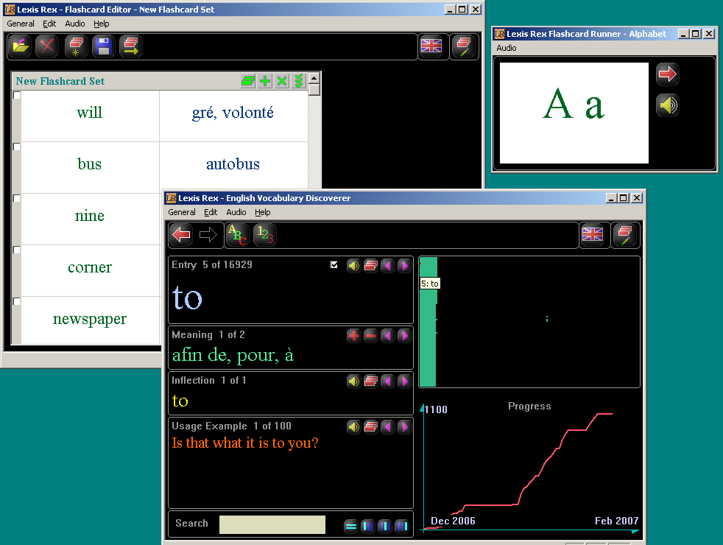Add a meaning with the red plus icon
Screen dimensions: 723x545
(x=353, y=336)
